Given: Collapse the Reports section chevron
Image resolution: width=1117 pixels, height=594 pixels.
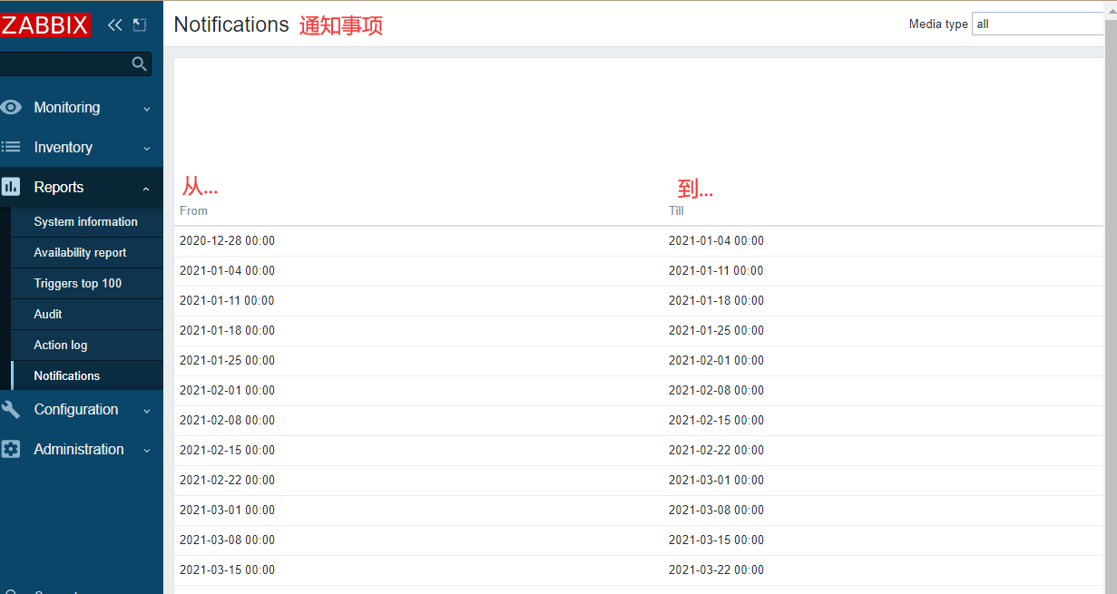Looking at the screenshot, I should pyautogui.click(x=146, y=187).
